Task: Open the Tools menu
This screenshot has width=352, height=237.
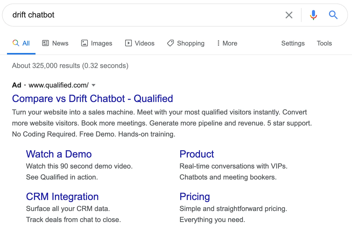Action: tap(324, 43)
